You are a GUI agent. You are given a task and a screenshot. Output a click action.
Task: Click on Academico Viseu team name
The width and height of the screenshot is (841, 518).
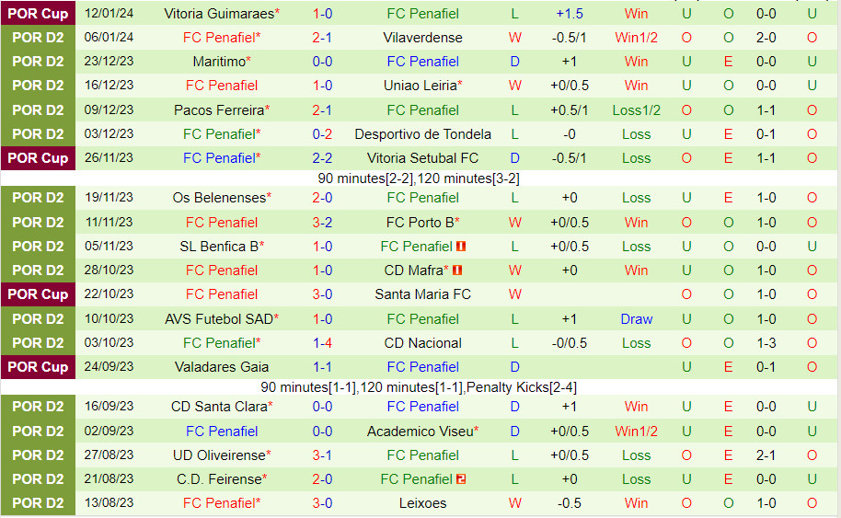click(420, 432)
